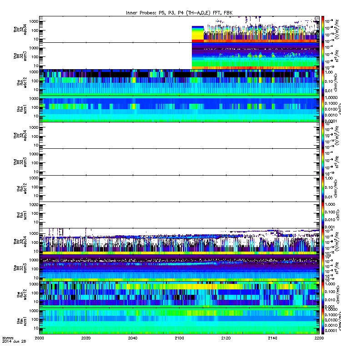The width and height of the screenshot is (341, 364).
Task: Click the '2040' time axis label
Action: click(x=132, y=338)
